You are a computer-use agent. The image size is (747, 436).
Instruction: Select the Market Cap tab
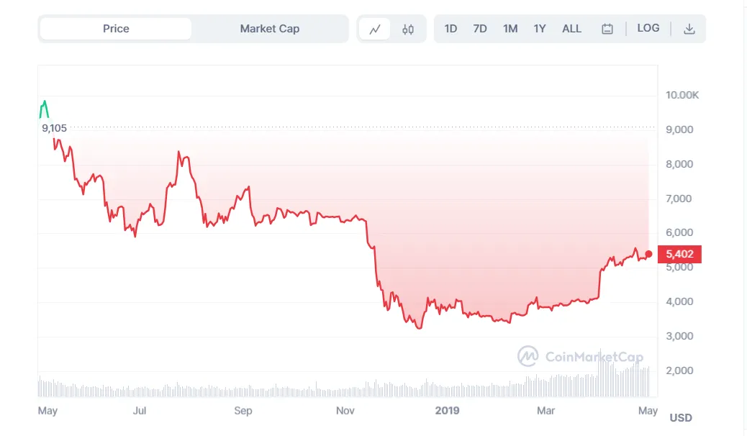point(270,29)
